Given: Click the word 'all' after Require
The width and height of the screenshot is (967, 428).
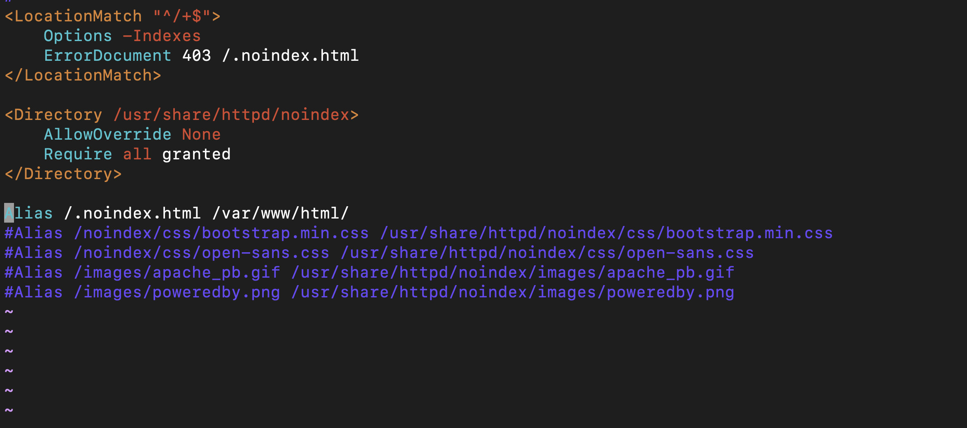Looking at the screenshot, I should (137, 154).
